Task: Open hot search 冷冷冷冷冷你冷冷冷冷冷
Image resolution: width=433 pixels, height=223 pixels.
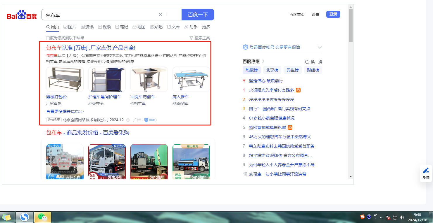Action: click(272, 99)
